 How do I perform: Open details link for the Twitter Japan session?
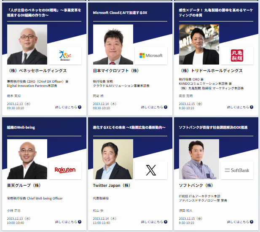154,222
